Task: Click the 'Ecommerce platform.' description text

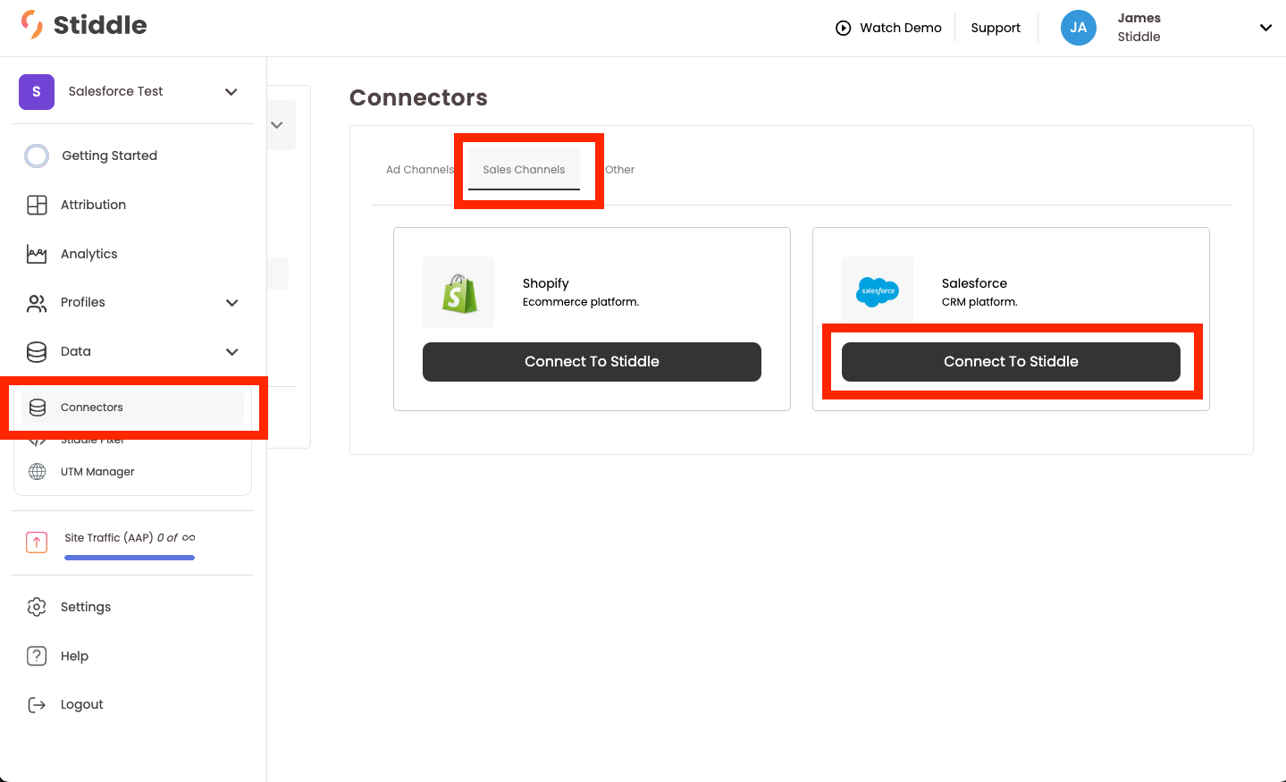Action: [x=581, y=302]
